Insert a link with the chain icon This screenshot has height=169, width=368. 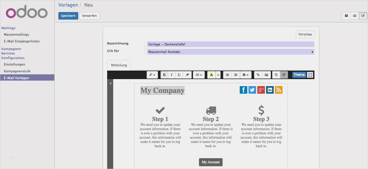[258, 75]
